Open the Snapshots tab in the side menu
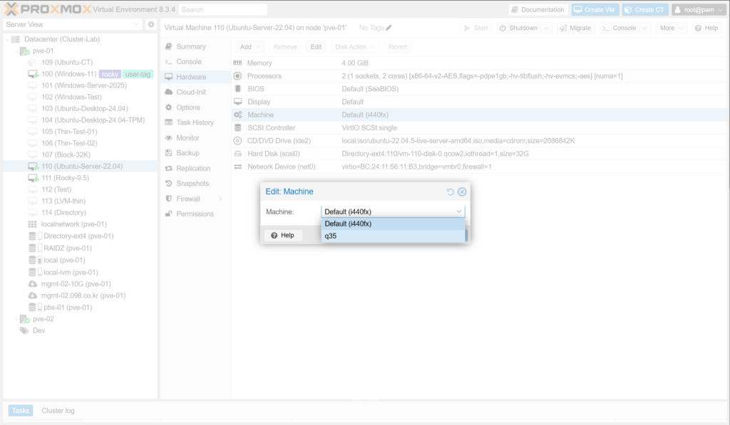Image resolution: width=730 pixels, height=425 pixels. 192,184
